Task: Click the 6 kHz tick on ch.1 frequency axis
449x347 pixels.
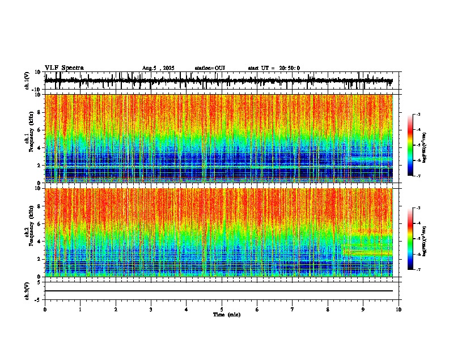Action: 39,130
